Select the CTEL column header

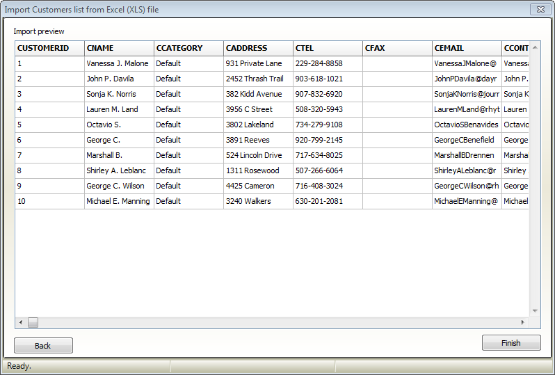(328, 48)
